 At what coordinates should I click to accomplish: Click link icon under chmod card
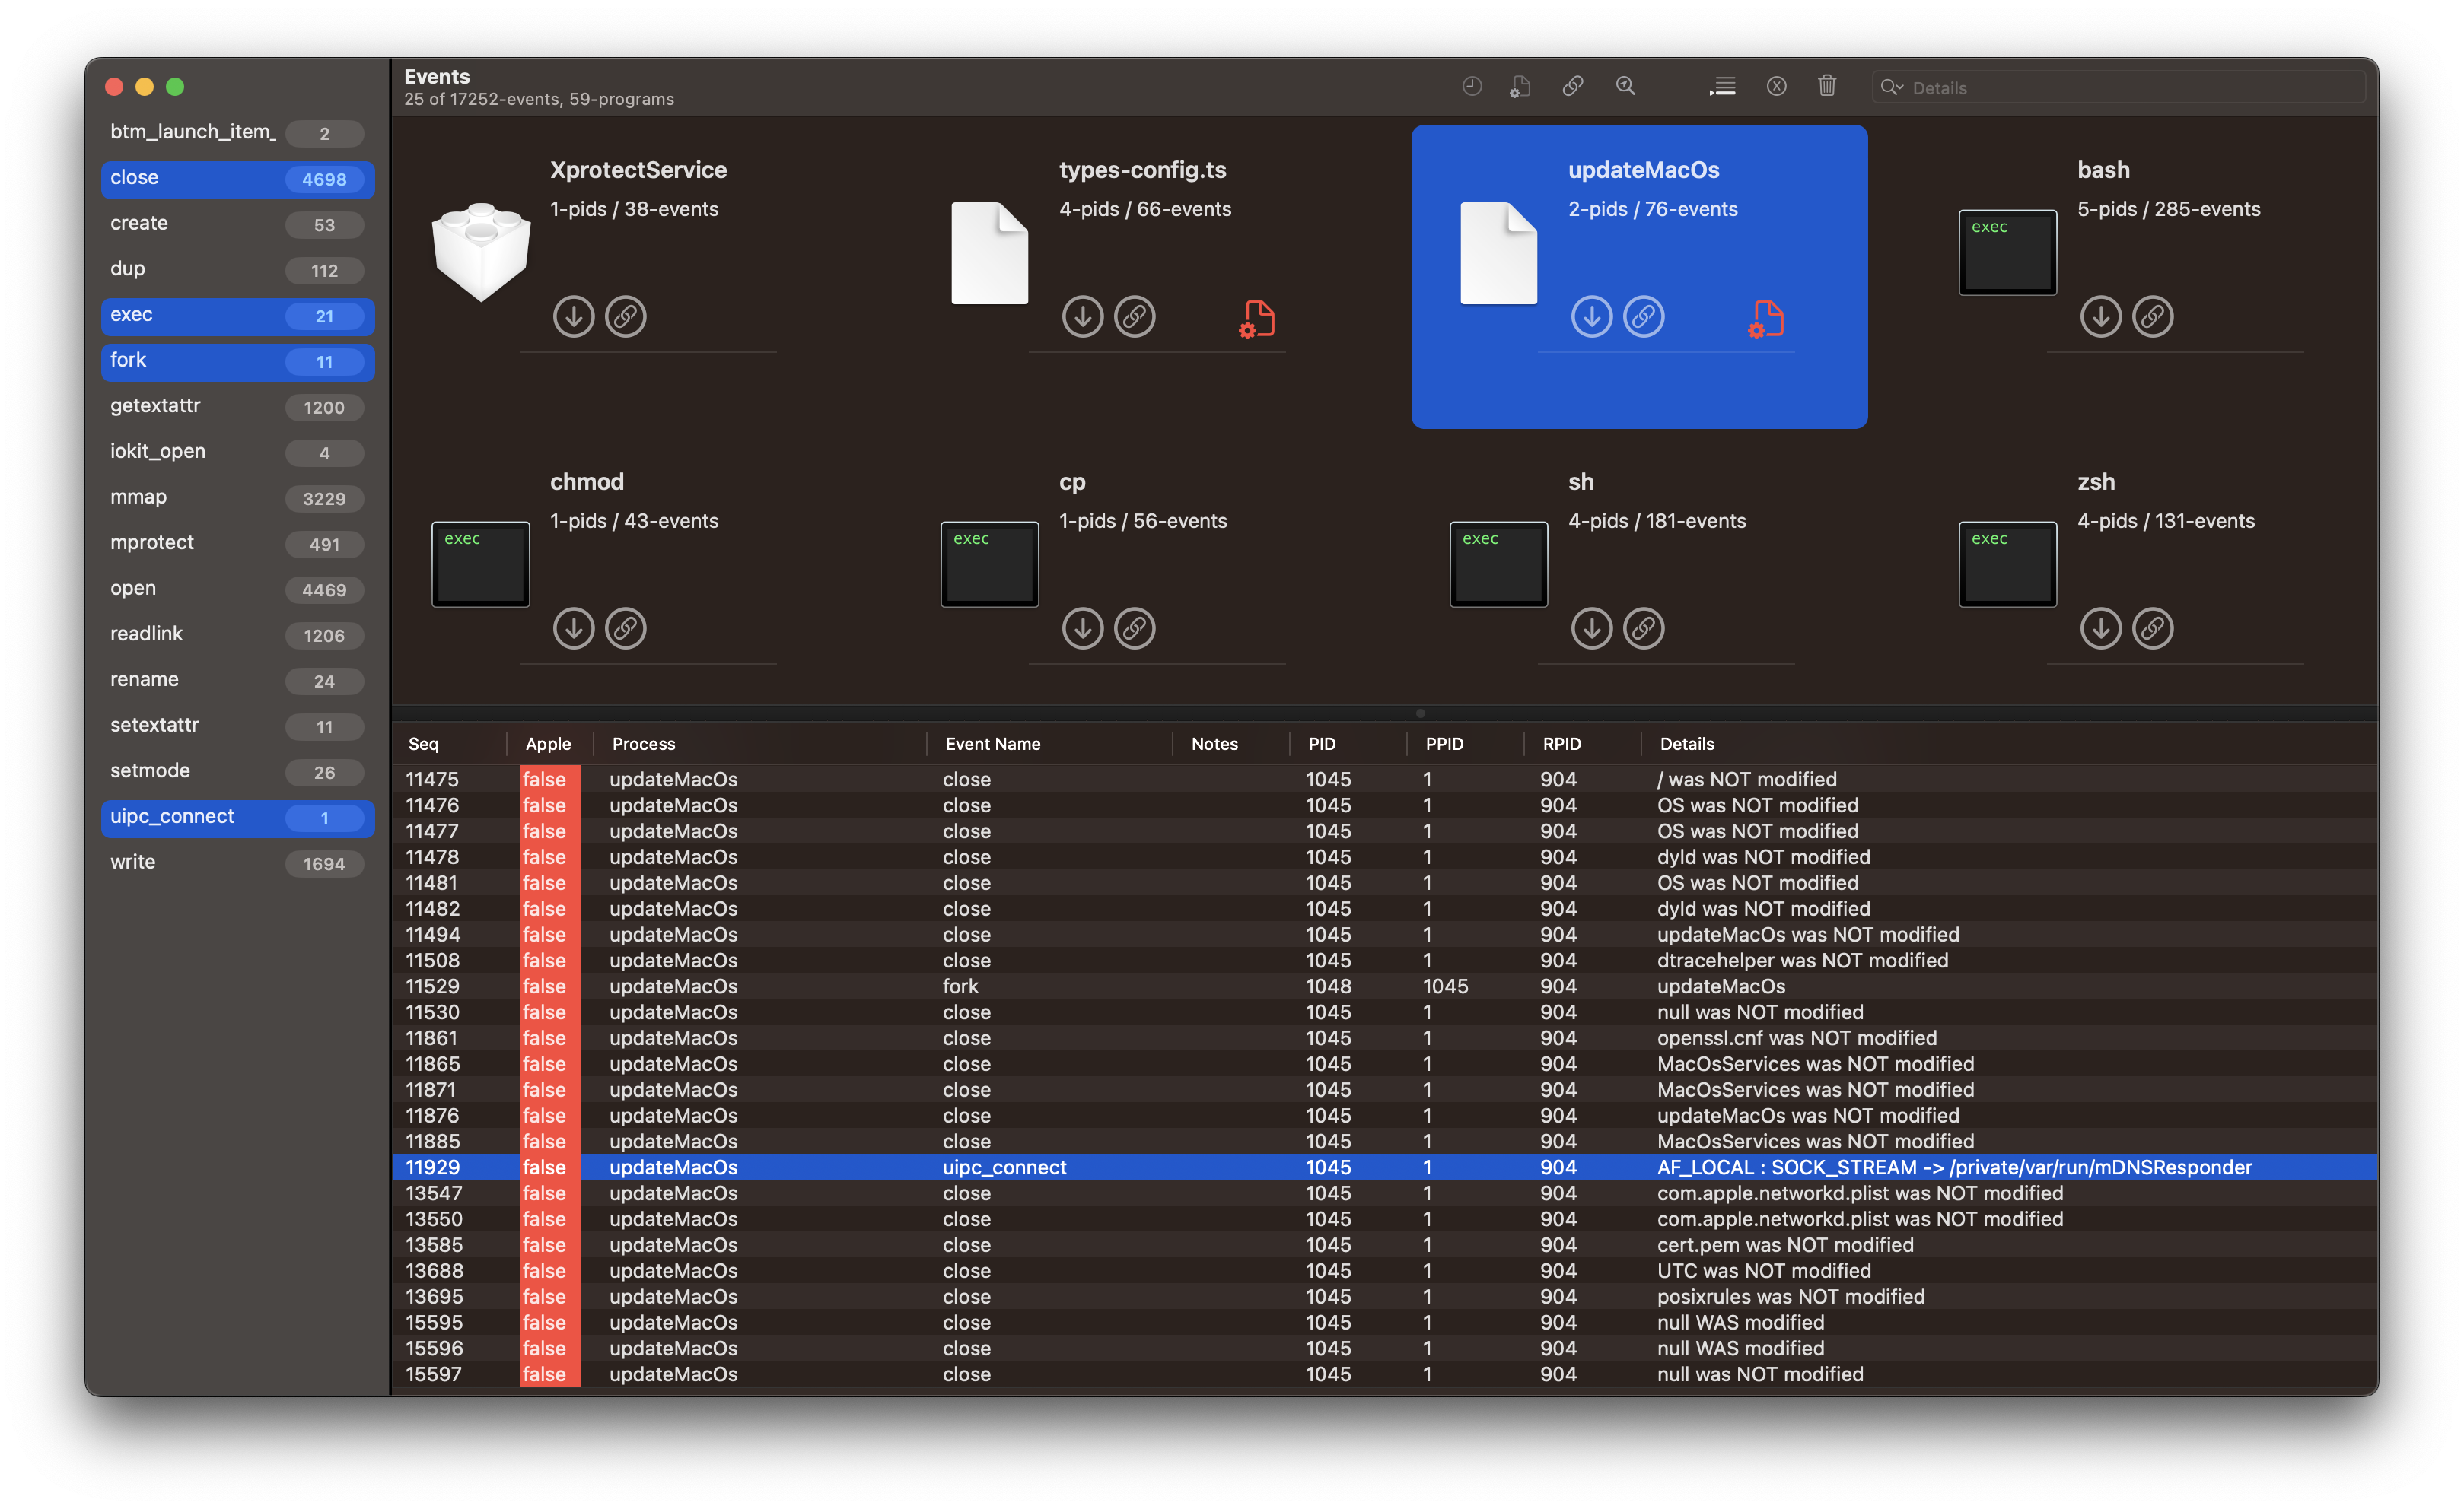coord(626,628)
